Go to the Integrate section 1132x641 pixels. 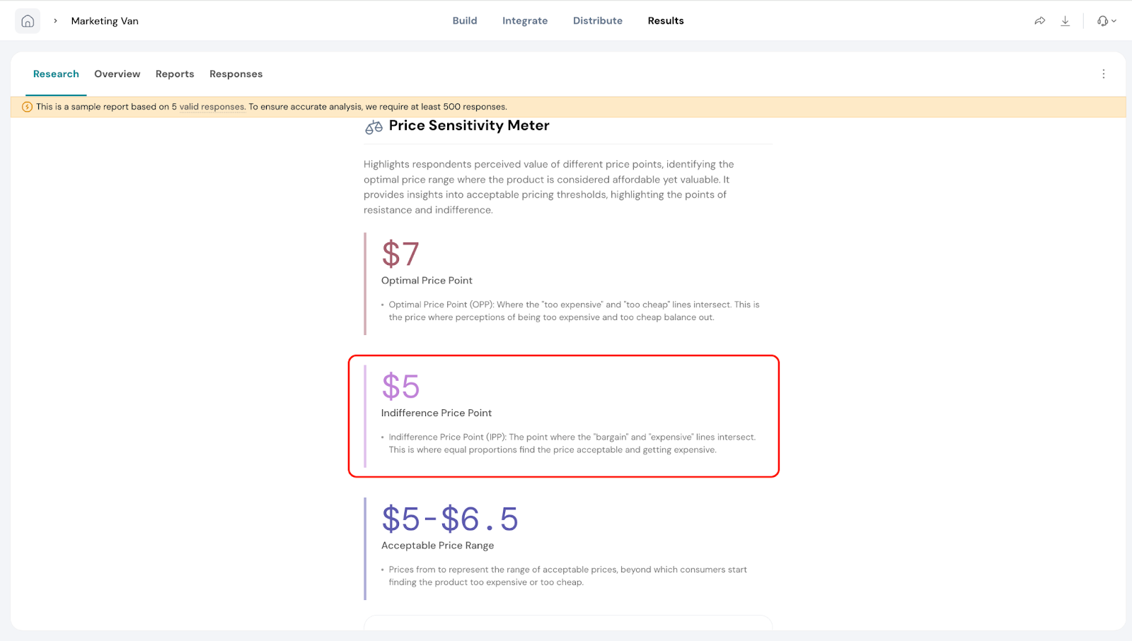tap(524, 21)
